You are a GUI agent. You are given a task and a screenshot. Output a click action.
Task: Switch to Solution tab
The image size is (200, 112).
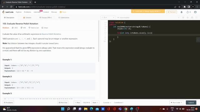click(x=27, y=17)
